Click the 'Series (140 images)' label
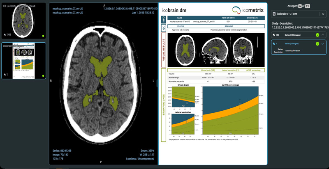This screenshot has width=329, height=169. click(293, 35)
